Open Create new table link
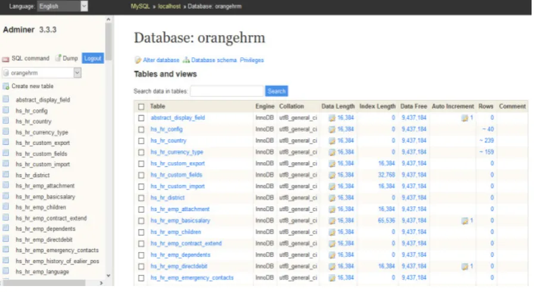The image size is (537, 292). pos(33,86)
